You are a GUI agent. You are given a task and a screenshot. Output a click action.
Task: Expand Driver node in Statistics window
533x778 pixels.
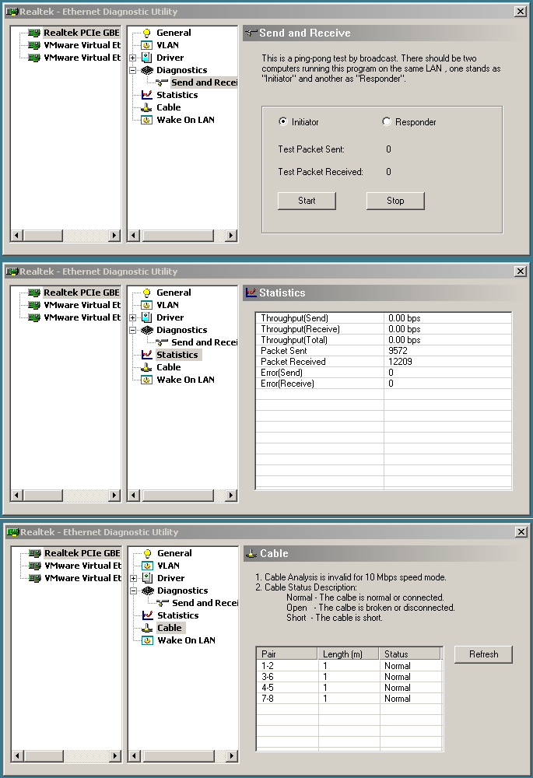pyautogui.click(x=132, y=318)
